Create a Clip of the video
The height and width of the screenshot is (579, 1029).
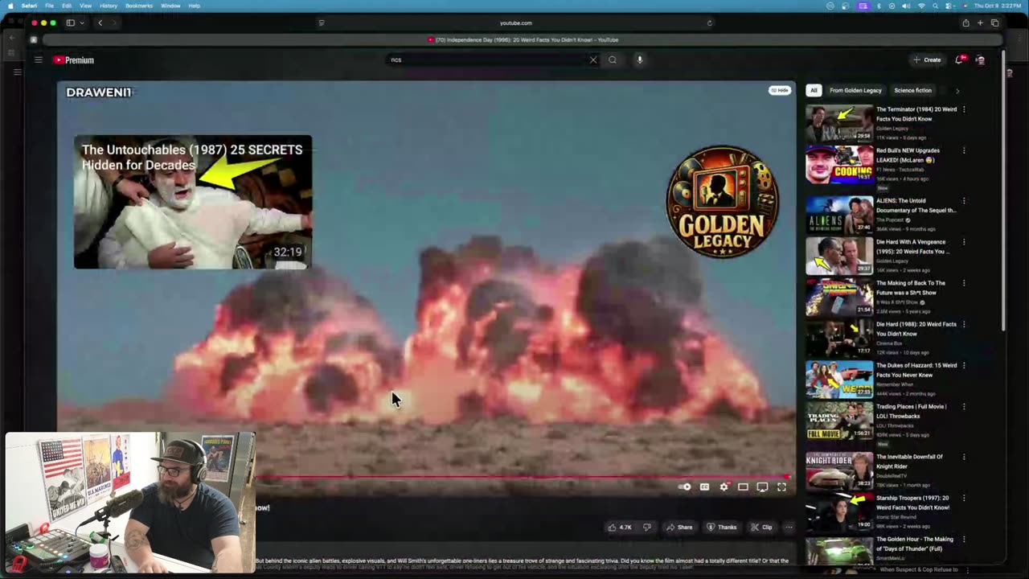761,528
